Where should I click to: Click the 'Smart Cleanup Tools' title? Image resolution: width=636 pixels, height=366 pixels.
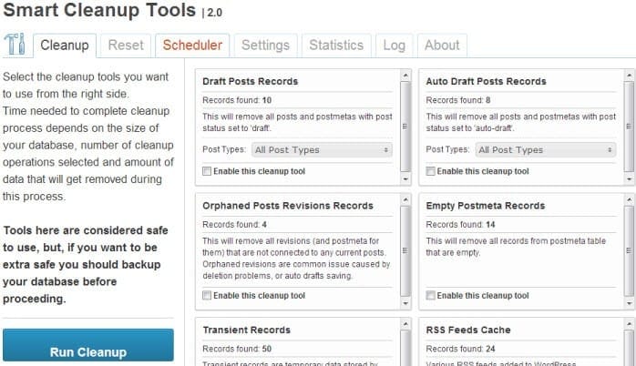[99, 10]
